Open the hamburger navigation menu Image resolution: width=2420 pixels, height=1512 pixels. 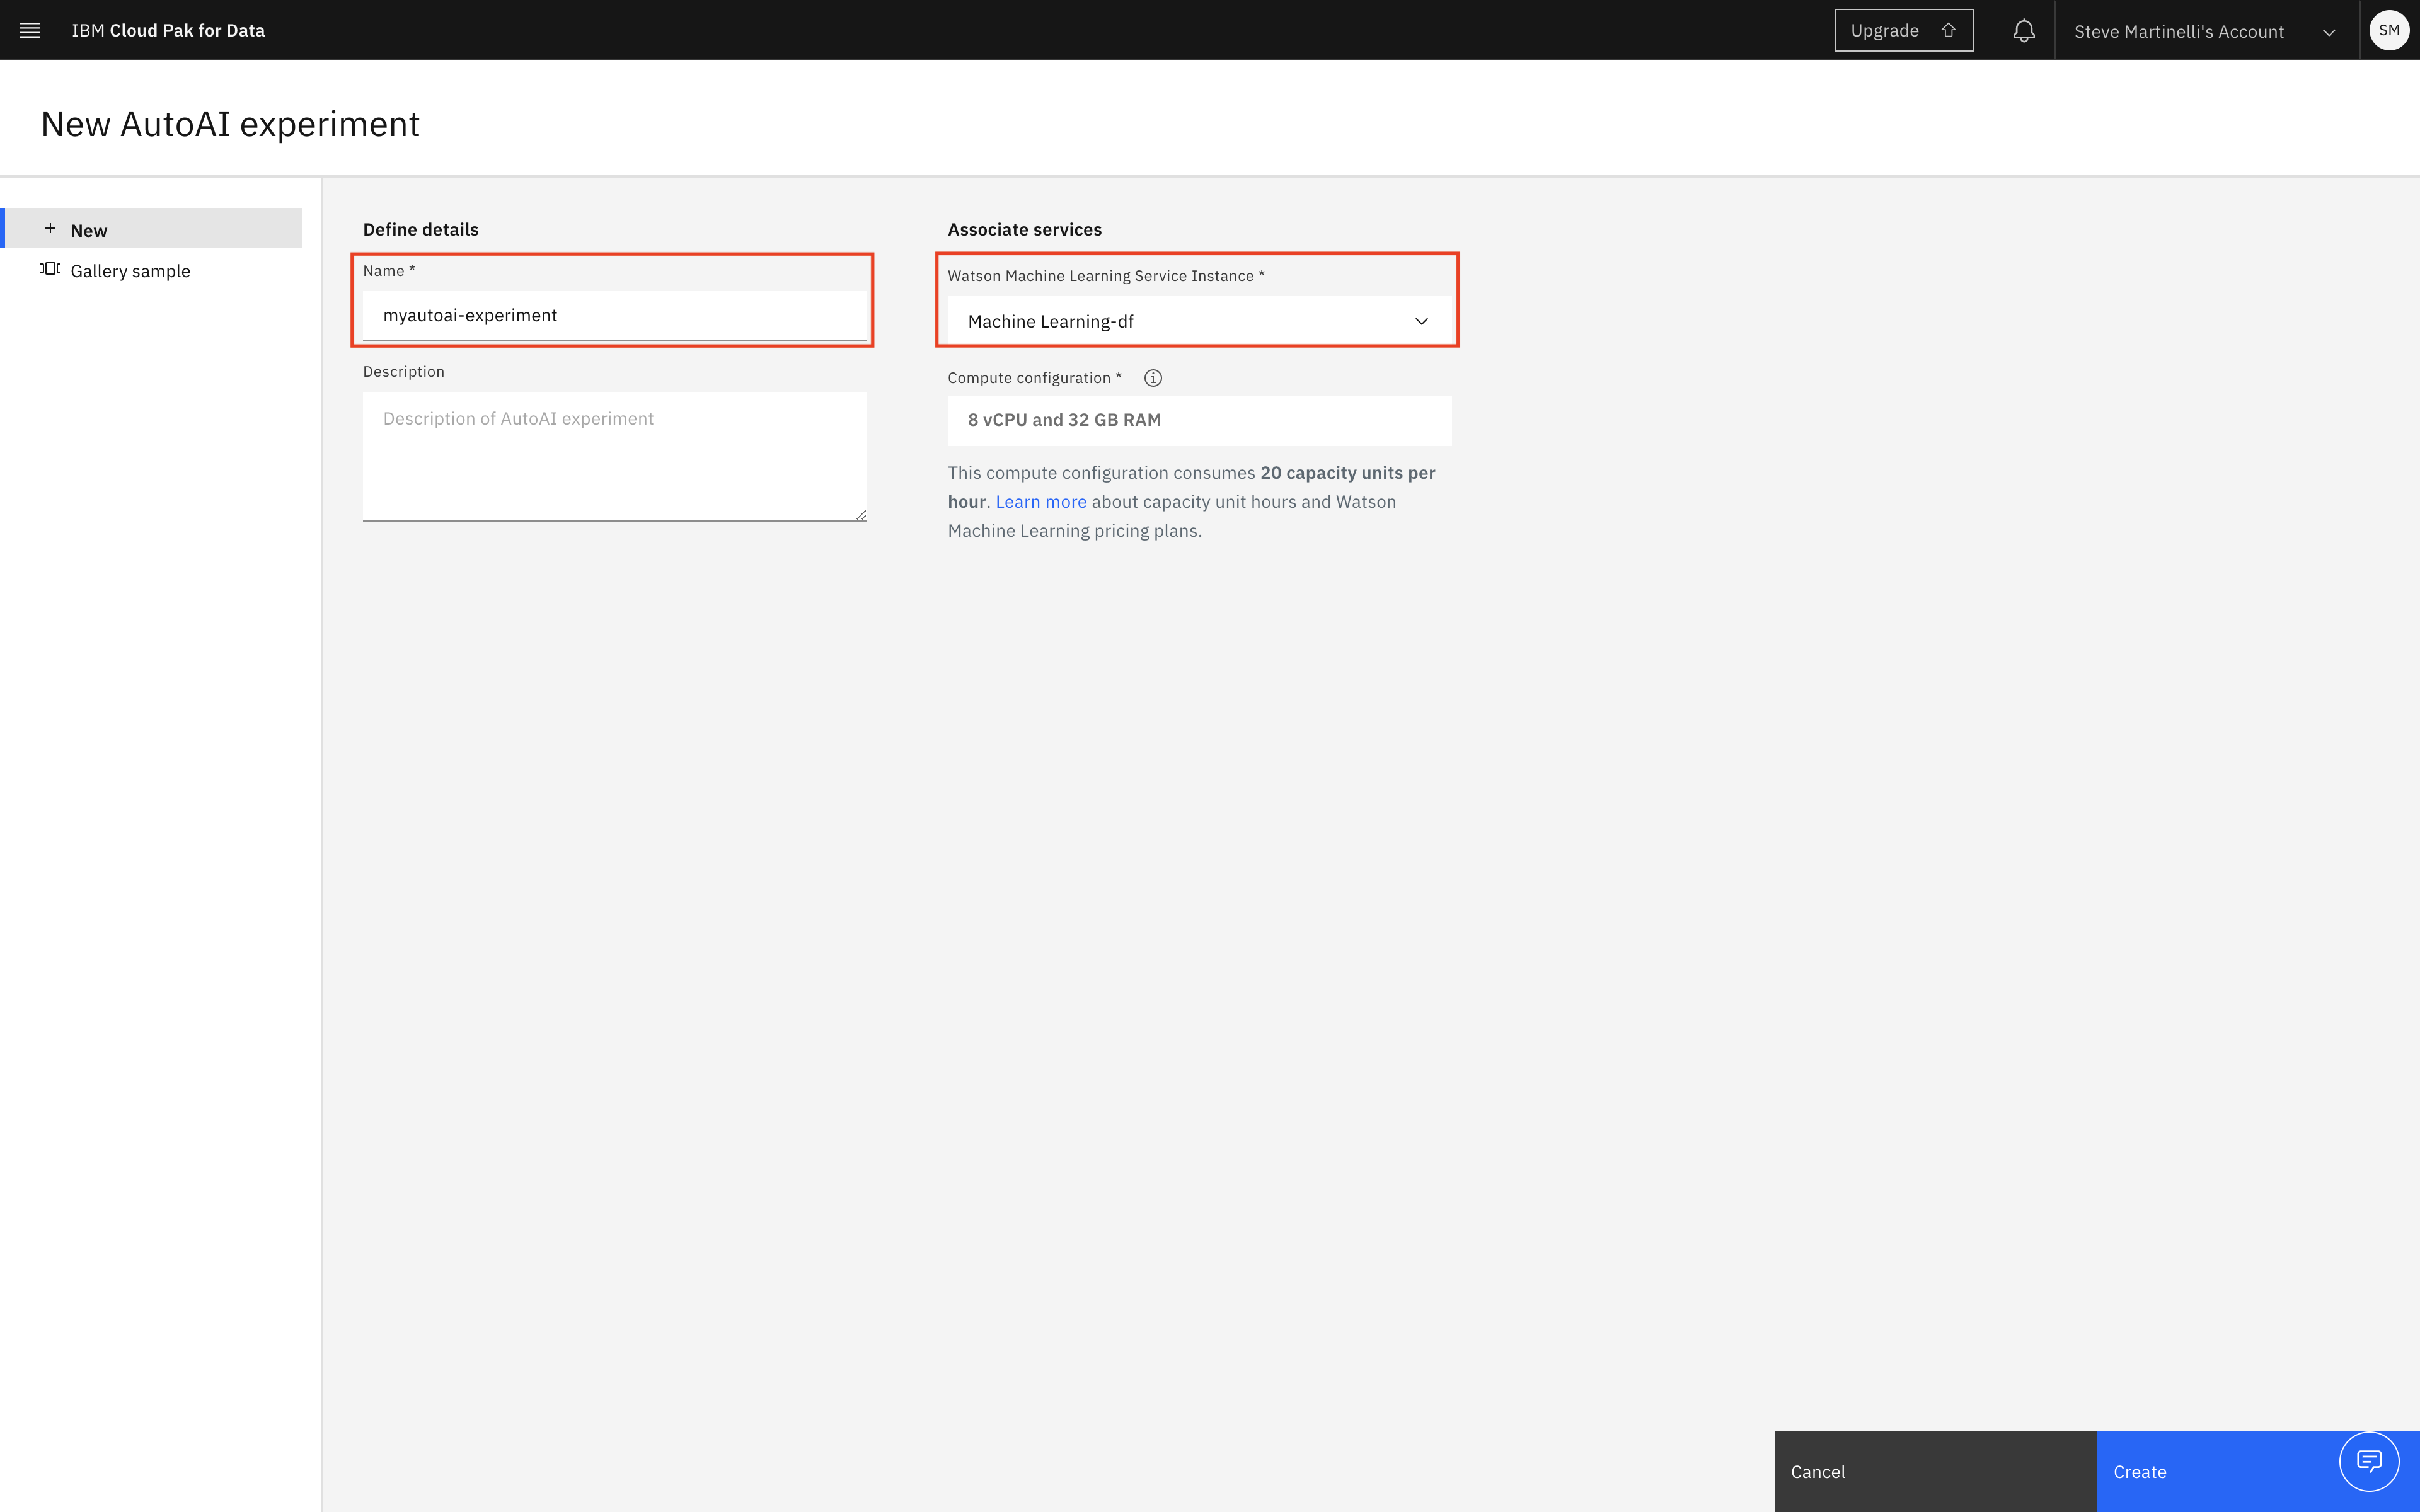point(30,30)
